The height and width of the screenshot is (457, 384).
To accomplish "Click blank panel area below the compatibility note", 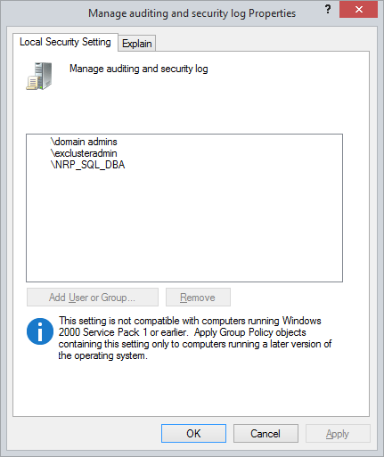I will [190, 389].
